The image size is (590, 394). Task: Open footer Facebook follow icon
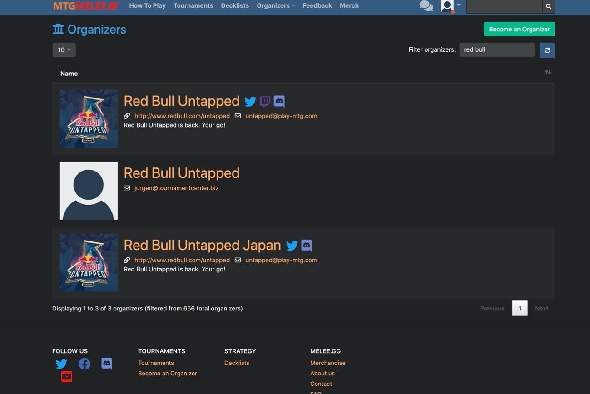84,364
